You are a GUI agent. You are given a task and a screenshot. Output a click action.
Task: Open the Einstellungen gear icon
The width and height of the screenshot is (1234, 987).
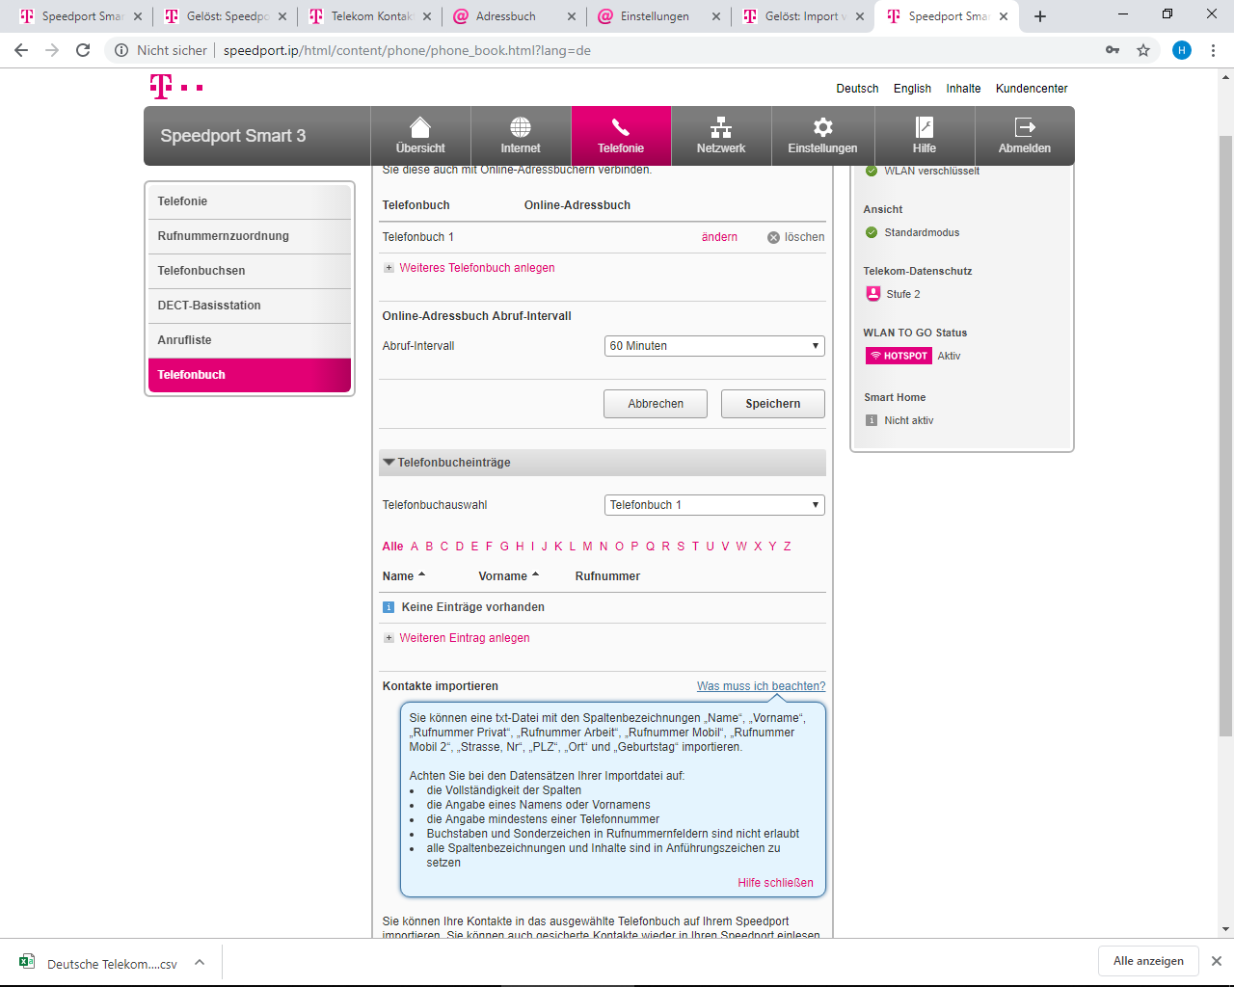[x=822, y=127]
